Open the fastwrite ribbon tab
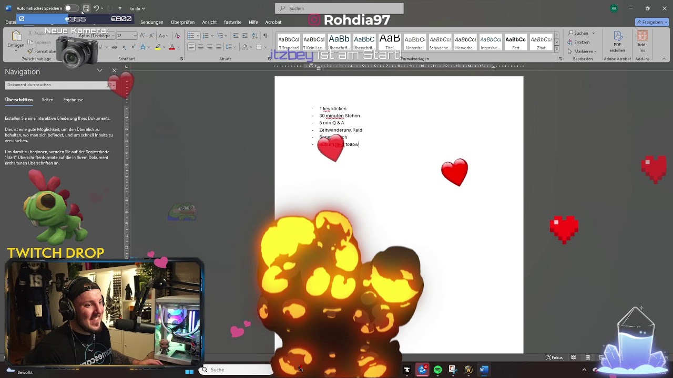Viewport: 673px width, 378px height. (x=232, y=22)
